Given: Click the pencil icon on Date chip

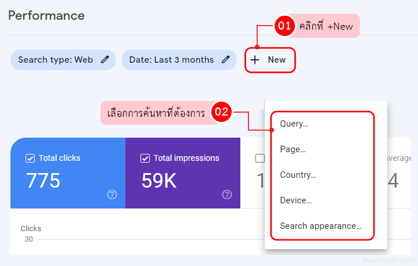Looking at the screenshot, I should [x=226, y=60].
